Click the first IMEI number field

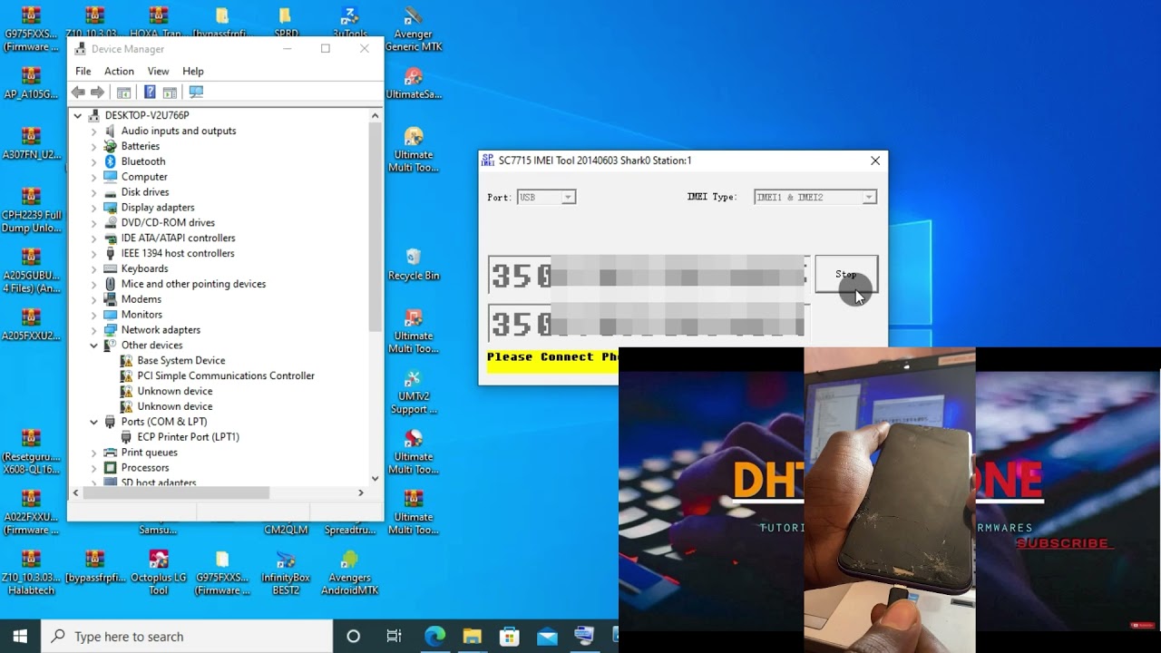coord(648,275)
